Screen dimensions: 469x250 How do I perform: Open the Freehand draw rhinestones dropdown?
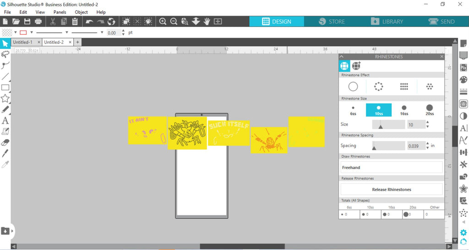[x=392, y=168]
